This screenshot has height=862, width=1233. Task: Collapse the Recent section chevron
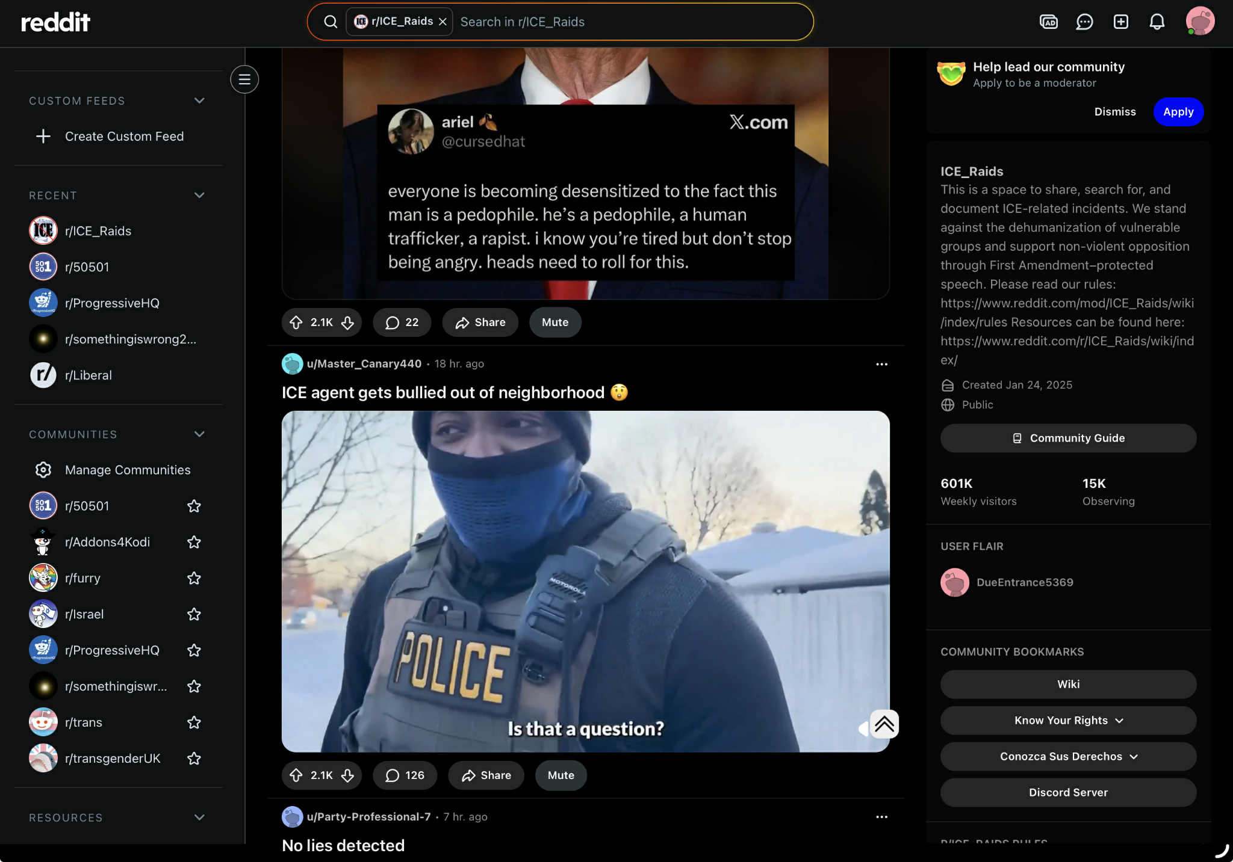[199, 195]
